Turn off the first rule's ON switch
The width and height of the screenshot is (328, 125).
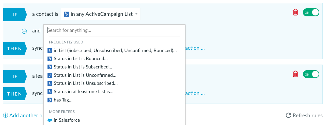point(311,12)
